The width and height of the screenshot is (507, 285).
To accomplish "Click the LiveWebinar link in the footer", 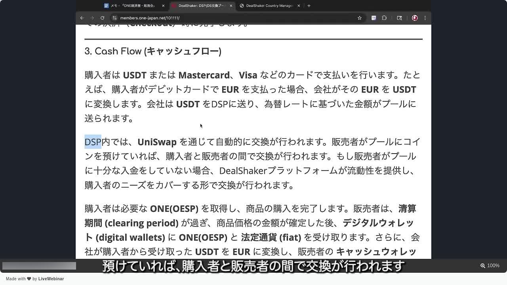I will click(51, 279).
